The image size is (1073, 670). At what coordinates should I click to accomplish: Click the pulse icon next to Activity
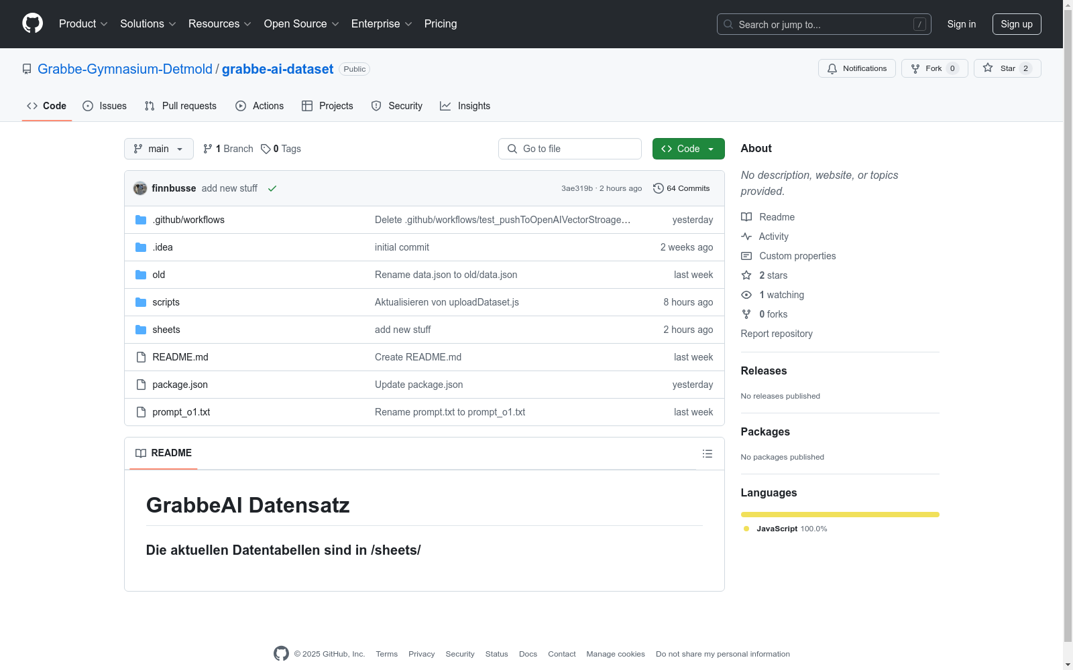tap(746, 237)
